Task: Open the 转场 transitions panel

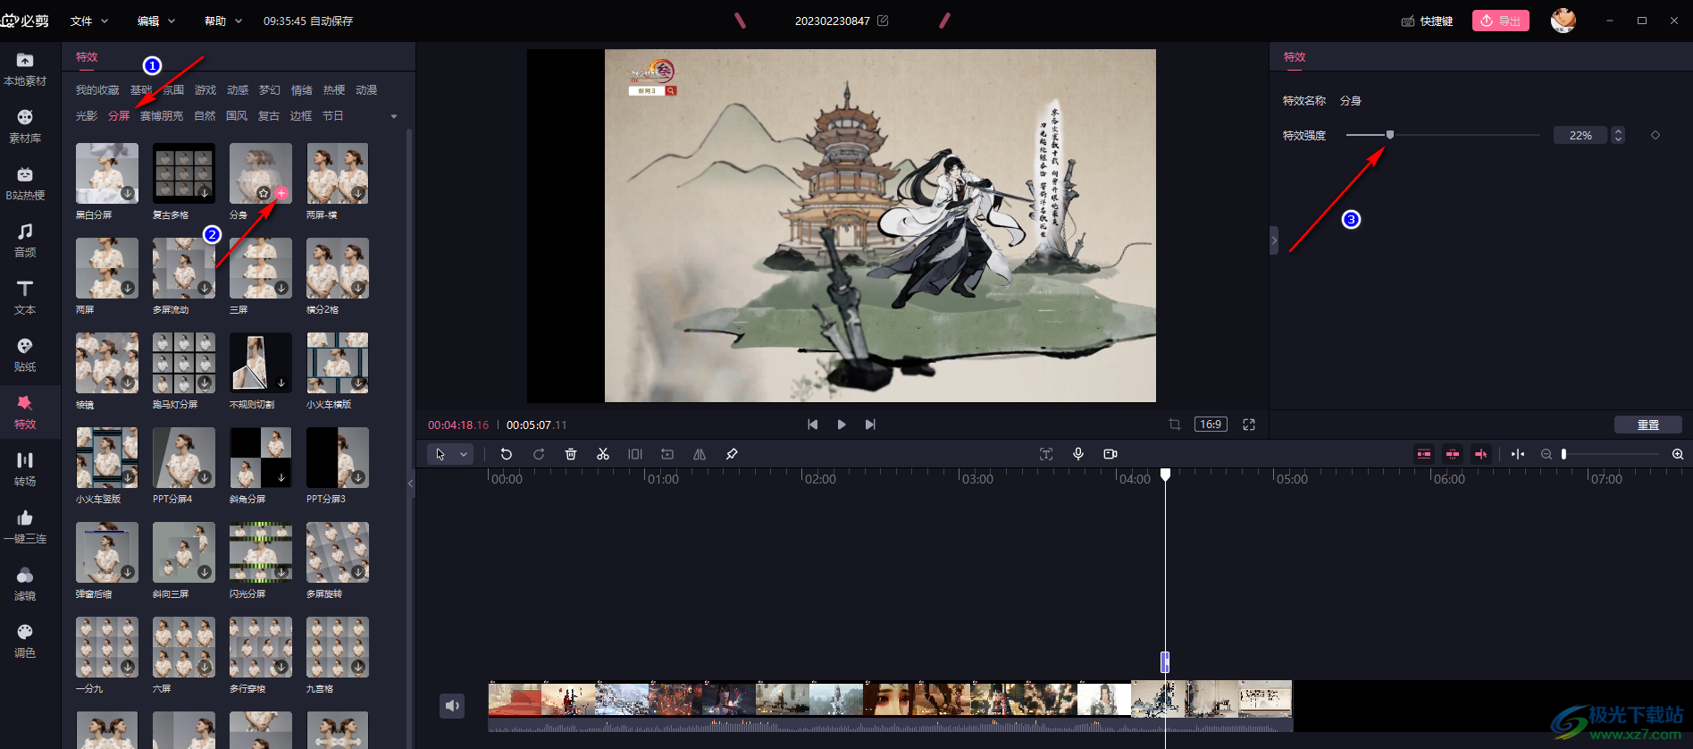Action: [25, 469]
